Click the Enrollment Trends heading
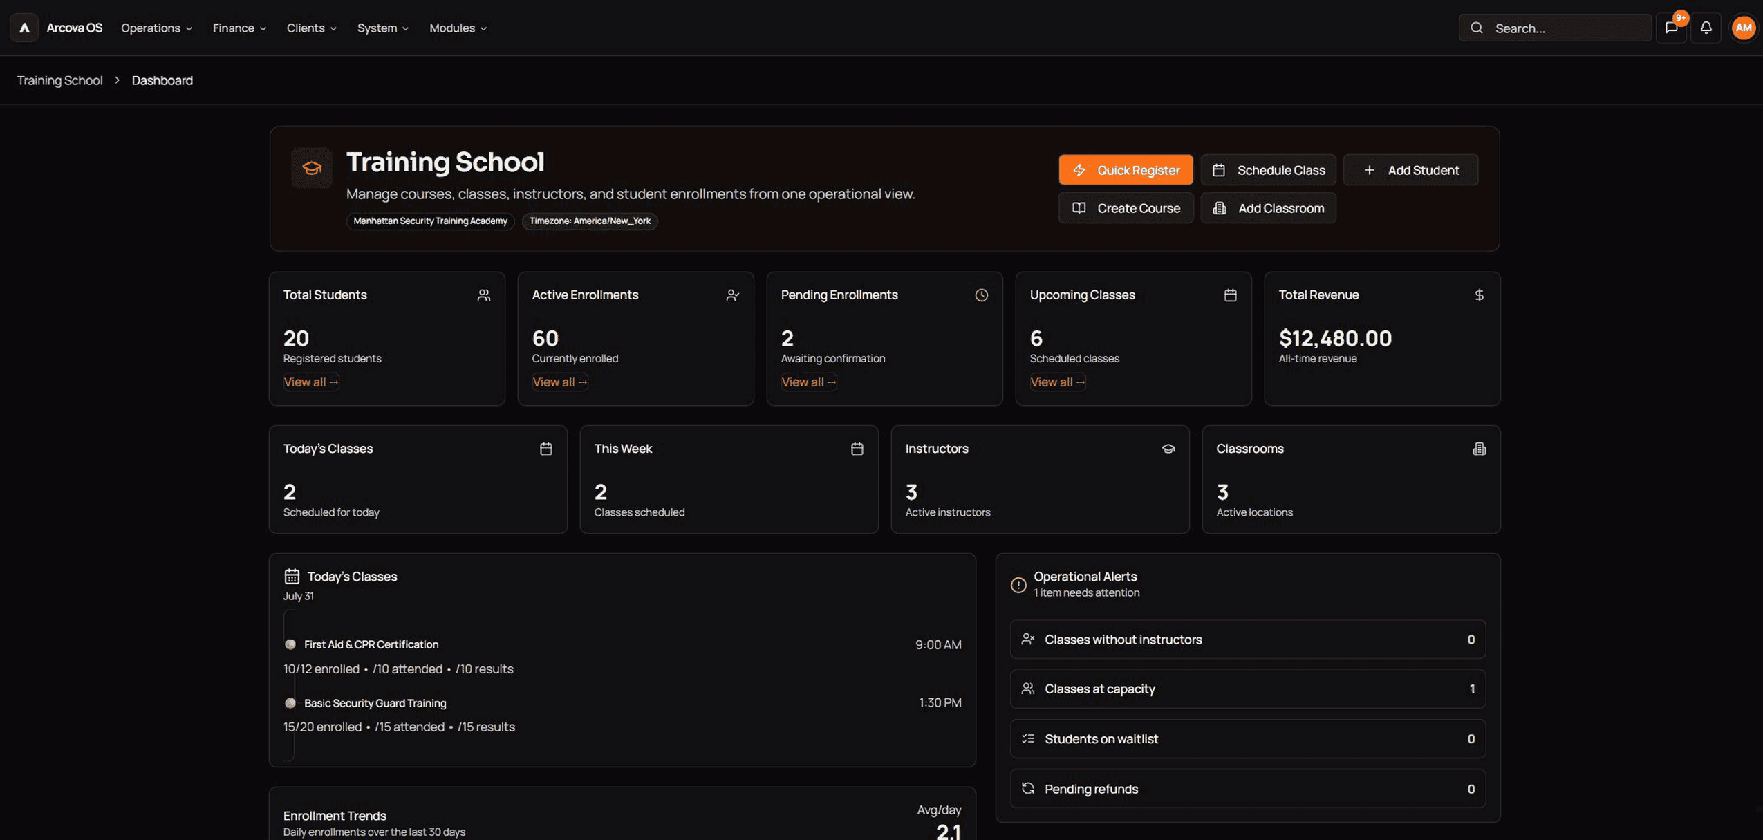Screen dimensions: 1763x840 (x=335, y=816)
